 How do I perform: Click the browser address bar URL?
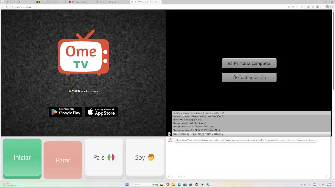pos(23,7)
